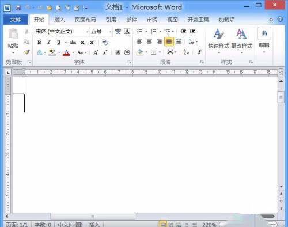Click the red font color swatch
288x227 pixels.
click(66, 52)
